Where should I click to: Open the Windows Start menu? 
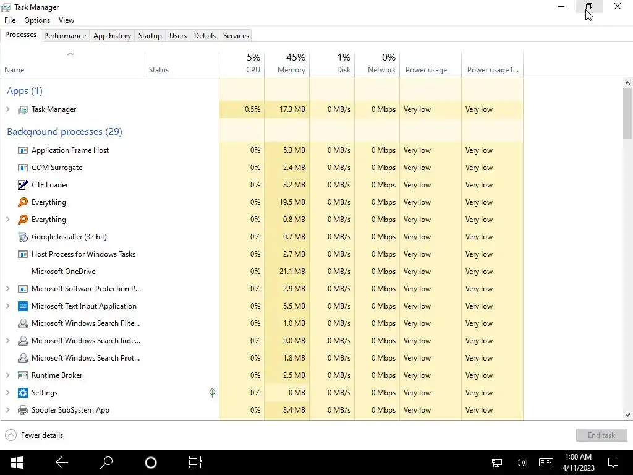click(x=17, y=463)
